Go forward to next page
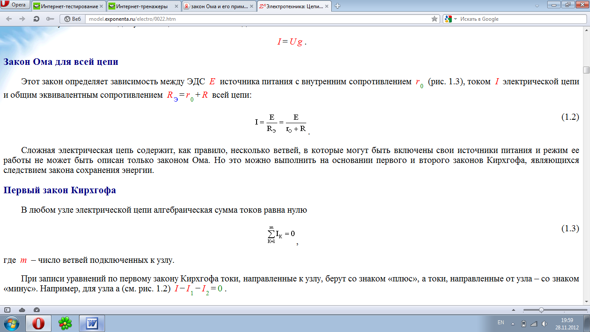This screenshot has width=590, height=332. click(x=22, y=19)
